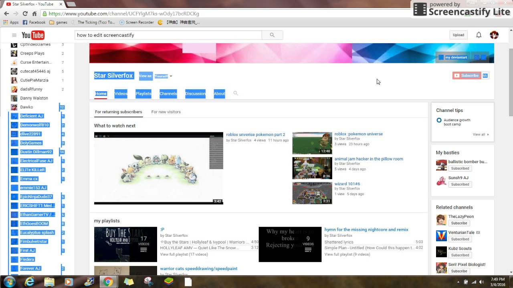Open the Screen Recorder bookmark
The height and width of the screenshot is (288, 513).
point(137,22)
